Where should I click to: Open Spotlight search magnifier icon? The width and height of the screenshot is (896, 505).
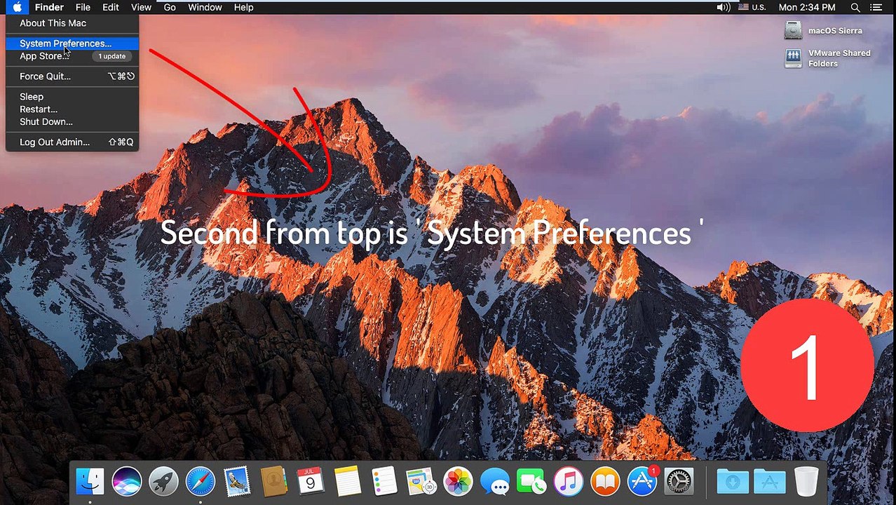855,7
